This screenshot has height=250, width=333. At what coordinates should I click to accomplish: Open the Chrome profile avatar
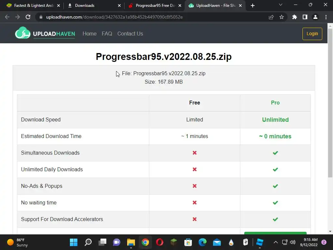(315, 17)
